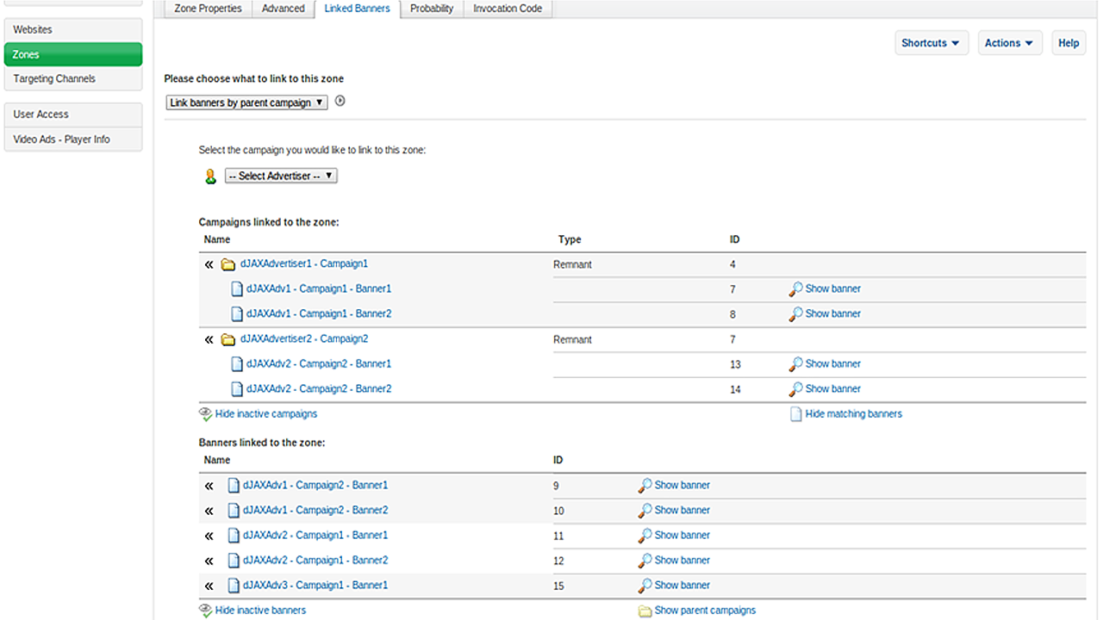This screenshot has width=1103, height=620.
Task: Open the Select Advertiser dropdown
Action: (x=281, y=176)
